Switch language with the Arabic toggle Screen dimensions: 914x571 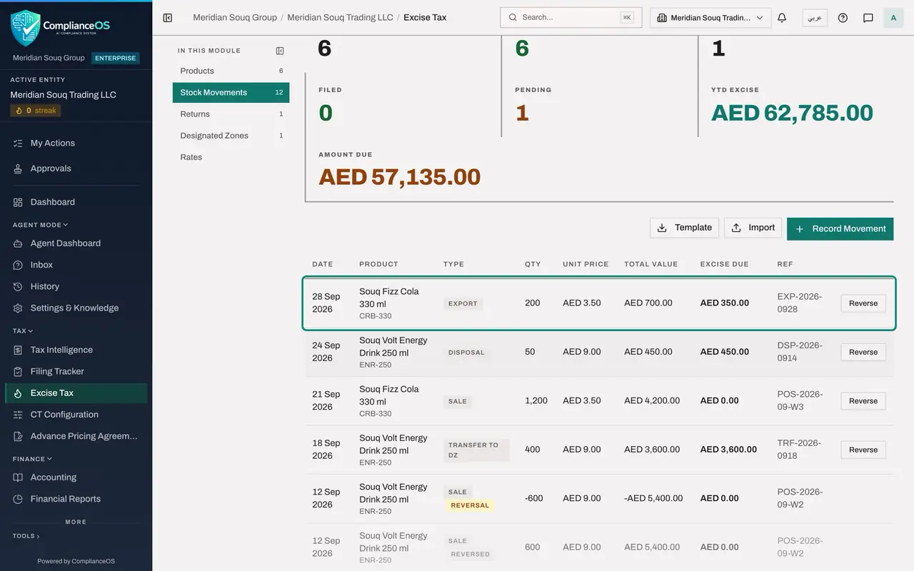[815, 18]
